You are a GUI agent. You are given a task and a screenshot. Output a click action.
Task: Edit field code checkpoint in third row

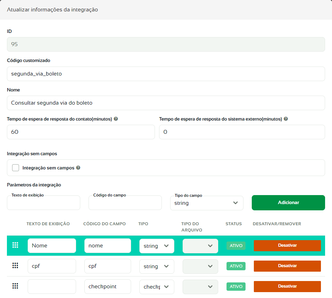pyautogui.click(x=108, y=287)
